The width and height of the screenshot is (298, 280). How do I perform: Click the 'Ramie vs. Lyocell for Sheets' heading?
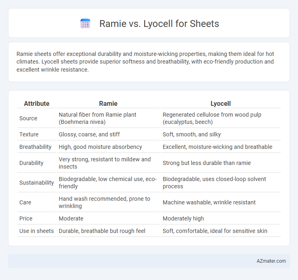click(x=159, y=24)
